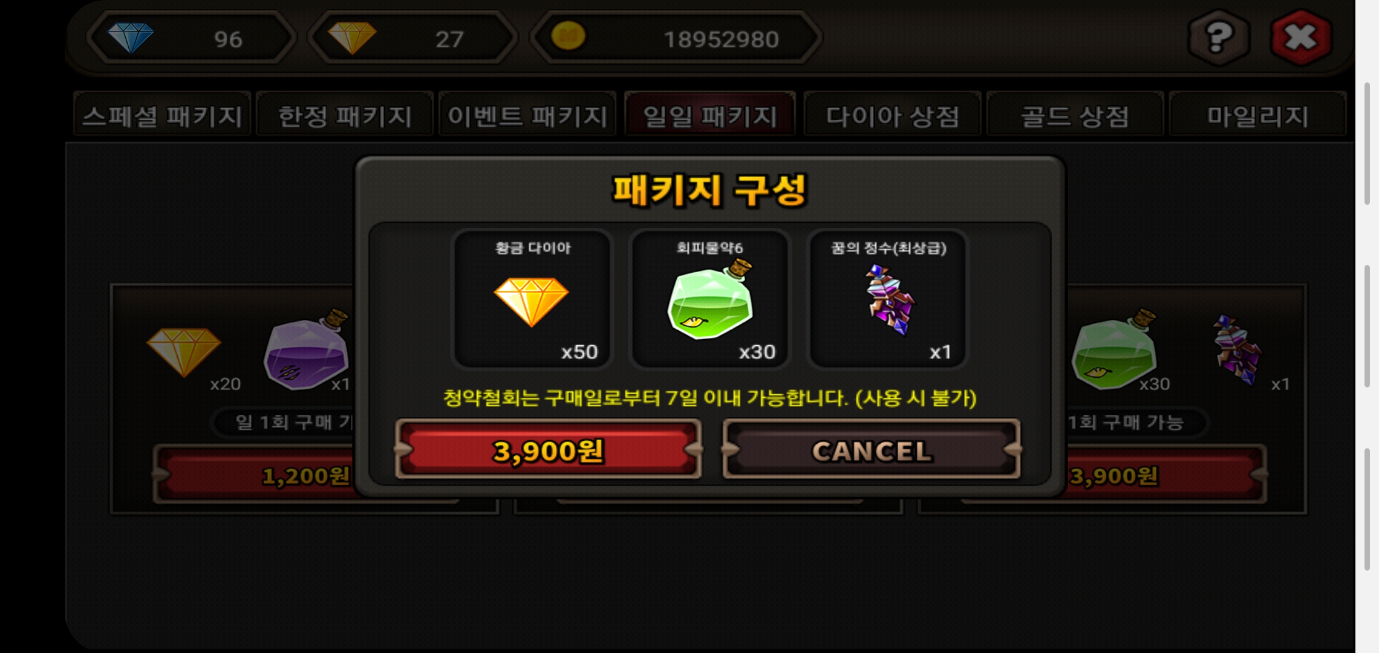
Task: Tap the blue diamond currency icon
Action: point(130,37)
